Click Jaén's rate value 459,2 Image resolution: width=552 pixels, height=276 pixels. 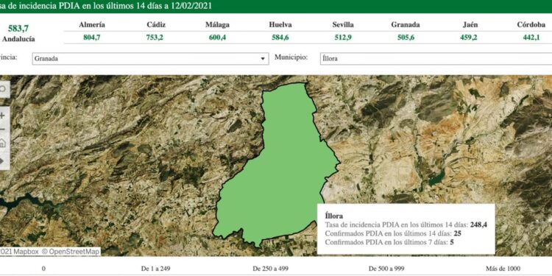[x=469, y=38]
